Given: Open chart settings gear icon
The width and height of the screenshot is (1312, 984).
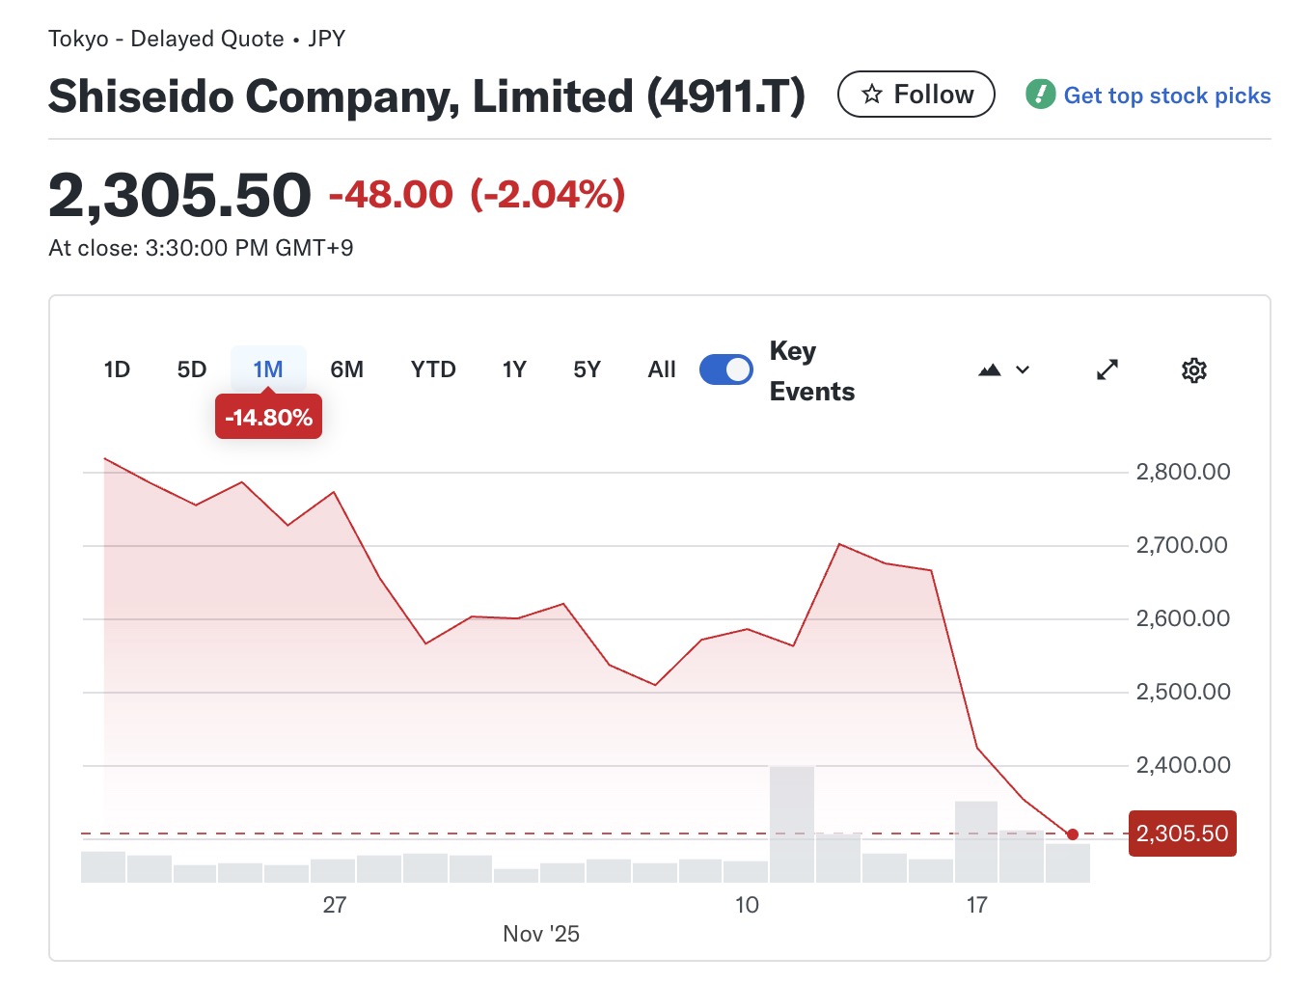Looking at the screenshot, I should [x=1193, y=370].
